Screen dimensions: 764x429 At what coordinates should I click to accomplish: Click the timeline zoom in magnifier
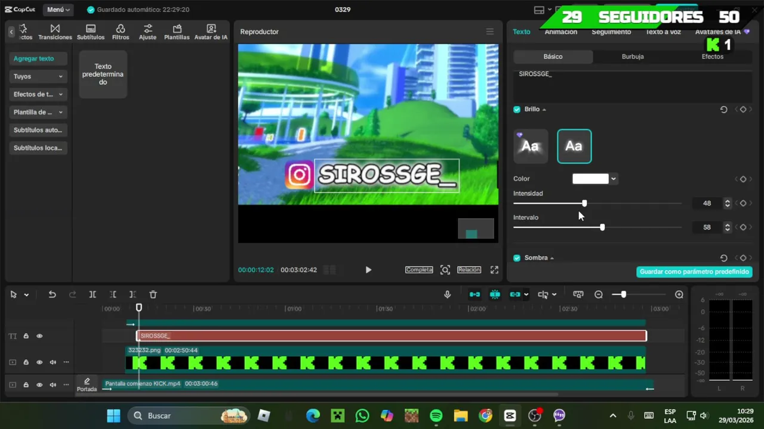point(679,294)
